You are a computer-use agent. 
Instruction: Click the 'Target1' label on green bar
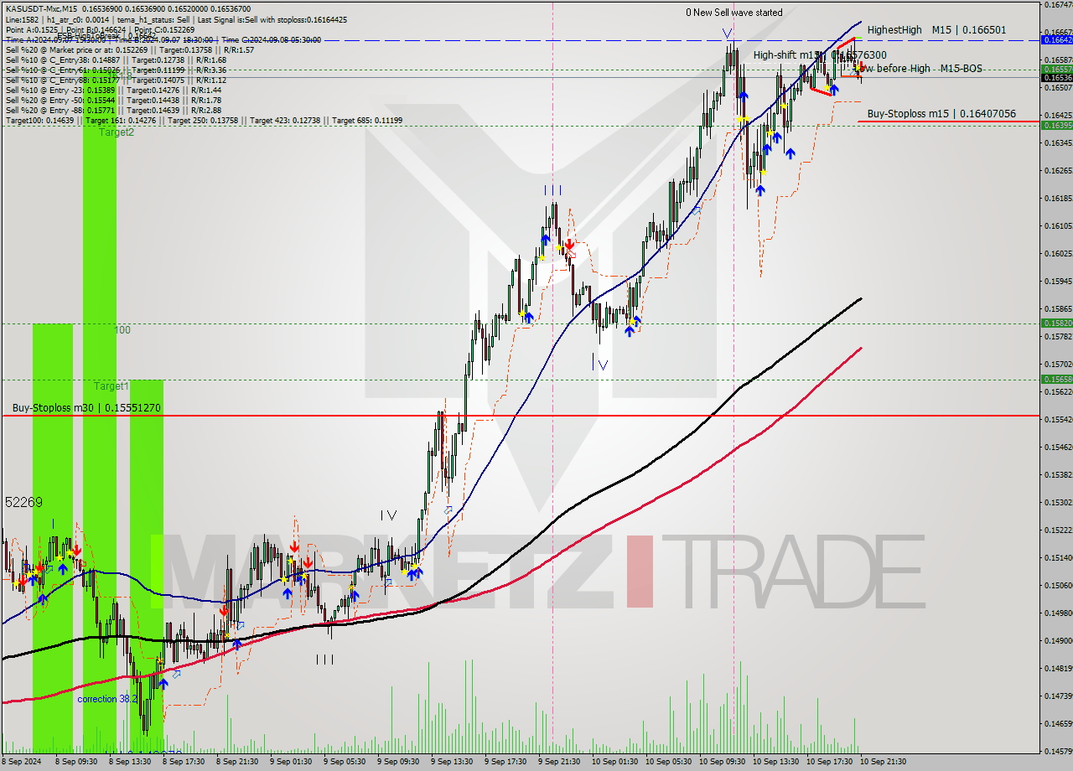coord(111,386)
